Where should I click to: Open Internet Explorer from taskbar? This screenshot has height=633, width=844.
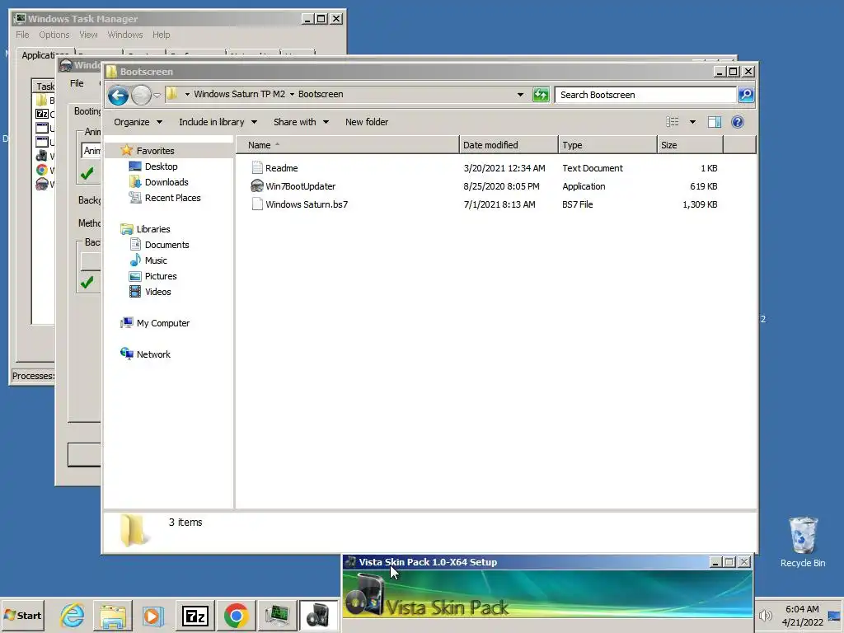tap(73, 615)
